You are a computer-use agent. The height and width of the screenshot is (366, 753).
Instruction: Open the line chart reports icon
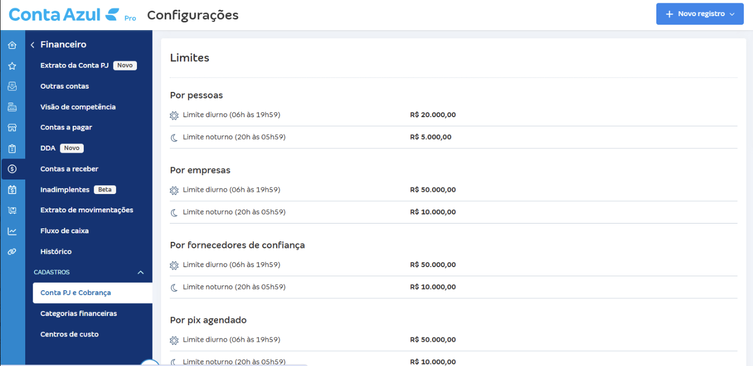[x=12, y=231]
